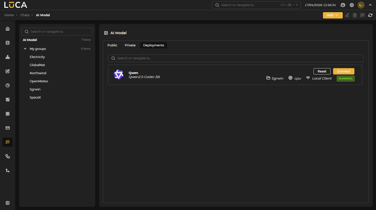Select the highlighted chat icon in the sidebar

click(8, 142)
